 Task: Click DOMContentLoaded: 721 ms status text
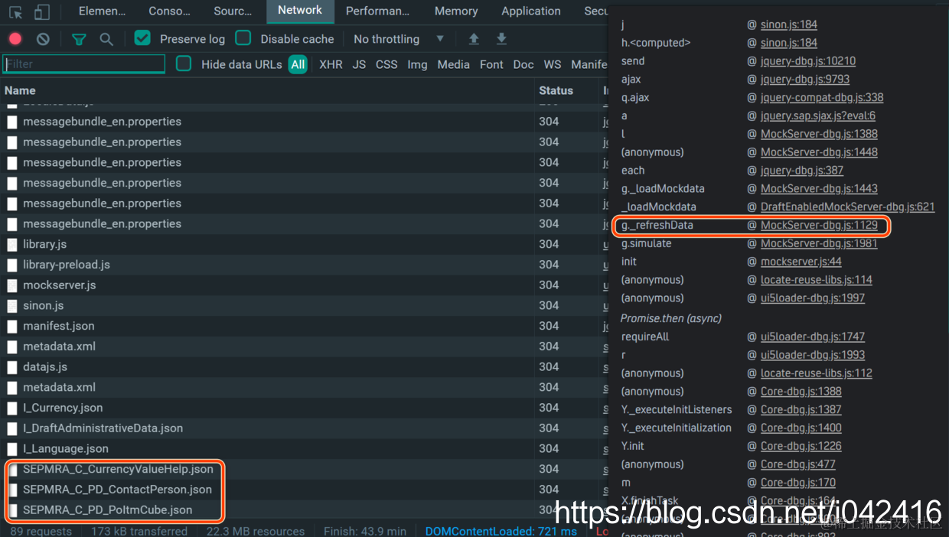tap(501, 531)
